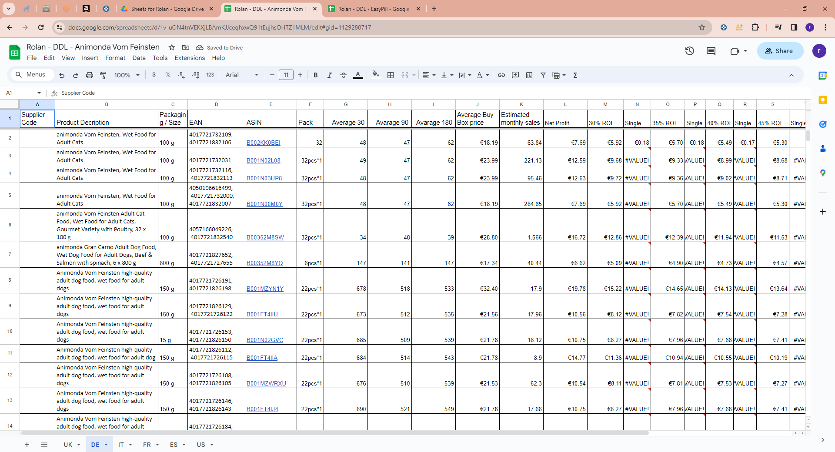Screen dimensions: 835x452
Task: Open the File menu
Action: tap(32, 58)
